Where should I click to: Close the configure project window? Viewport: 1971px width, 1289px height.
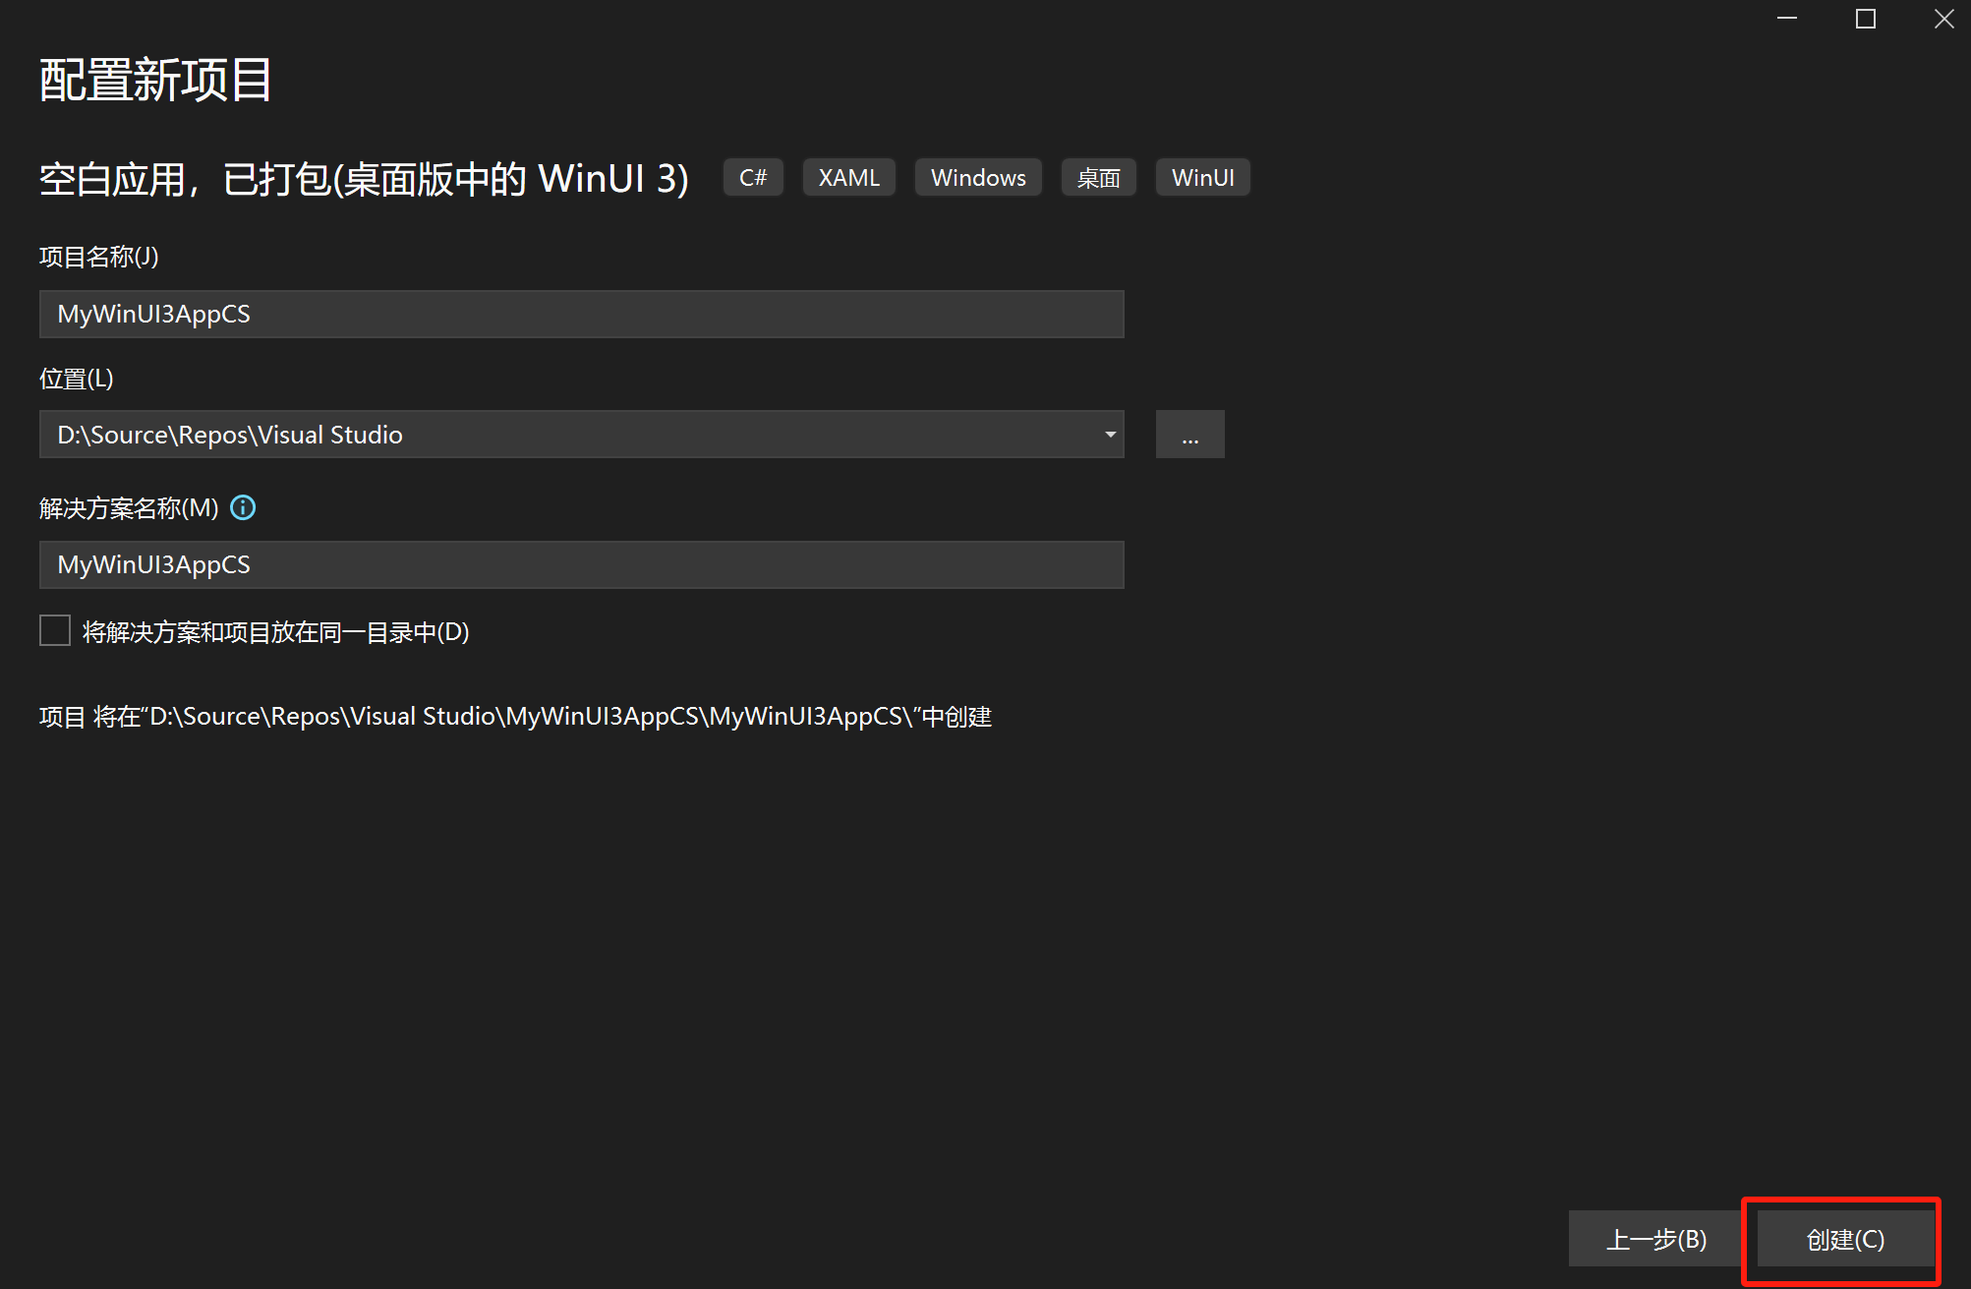tap(1943, 20)
